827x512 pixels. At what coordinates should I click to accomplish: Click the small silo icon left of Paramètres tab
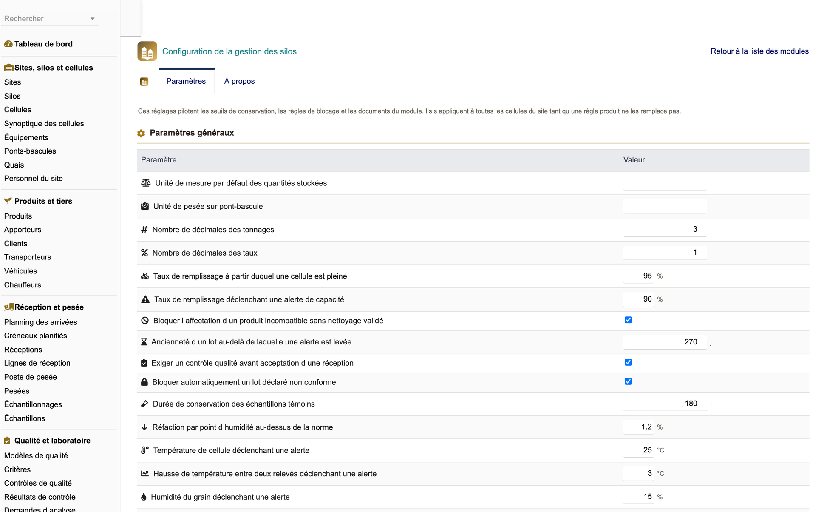(144, 82)
